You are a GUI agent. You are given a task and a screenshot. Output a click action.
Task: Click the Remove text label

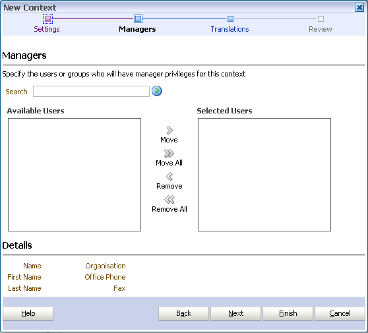pyautogui.click(x=169, y=186)
